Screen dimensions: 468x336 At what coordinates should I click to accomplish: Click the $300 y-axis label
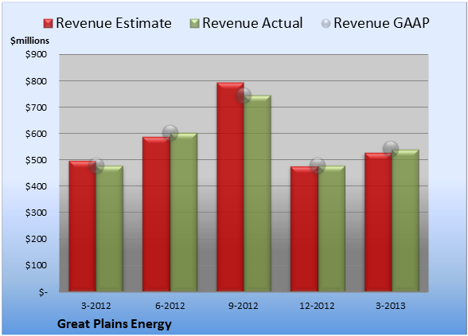tap(36, 213)
